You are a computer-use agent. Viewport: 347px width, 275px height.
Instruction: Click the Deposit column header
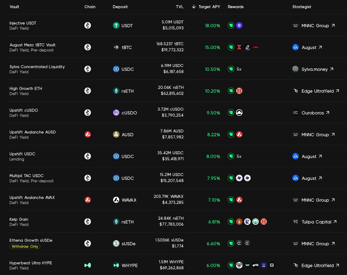[x=120, y=7]
